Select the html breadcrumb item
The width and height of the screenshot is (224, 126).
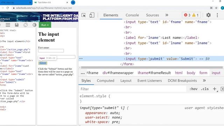point(179,73)
